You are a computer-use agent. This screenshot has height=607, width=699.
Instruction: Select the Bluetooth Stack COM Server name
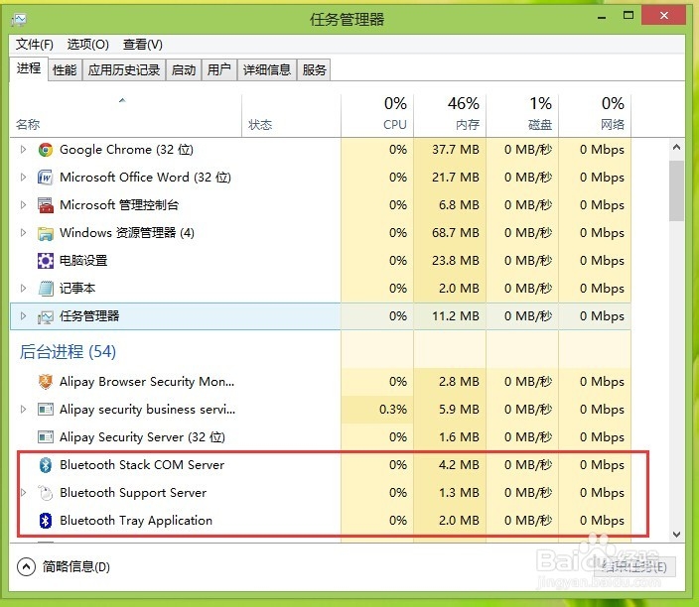[x=142, y=465]
